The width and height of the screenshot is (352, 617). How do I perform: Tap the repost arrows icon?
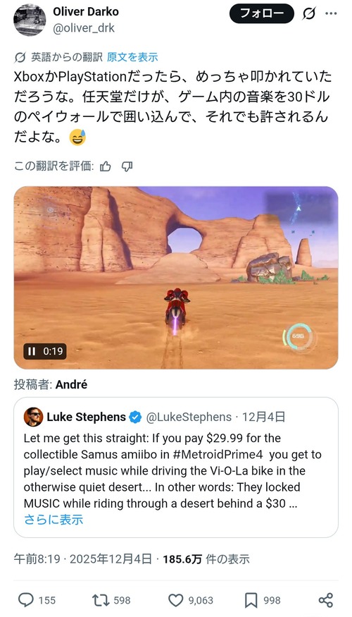(x=100, y=600)
